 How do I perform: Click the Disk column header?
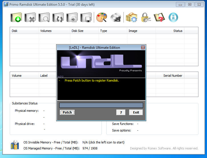coord(25,31)
